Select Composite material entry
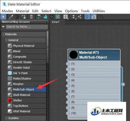 pos(27,57)
